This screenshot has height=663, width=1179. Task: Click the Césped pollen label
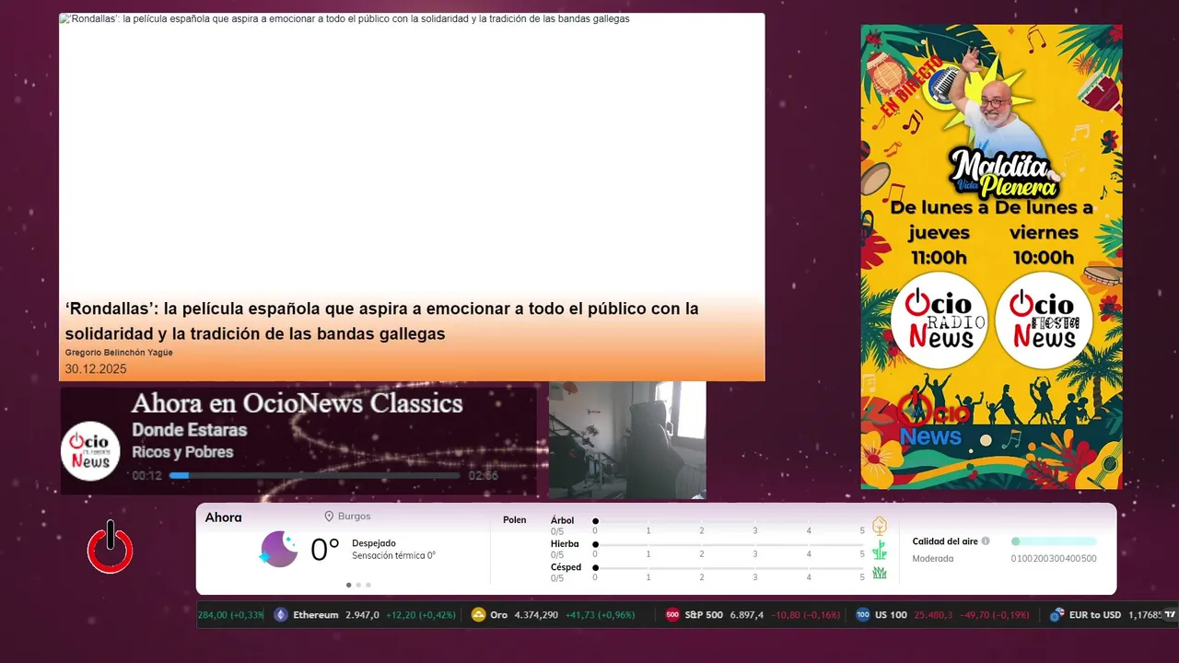566,567
